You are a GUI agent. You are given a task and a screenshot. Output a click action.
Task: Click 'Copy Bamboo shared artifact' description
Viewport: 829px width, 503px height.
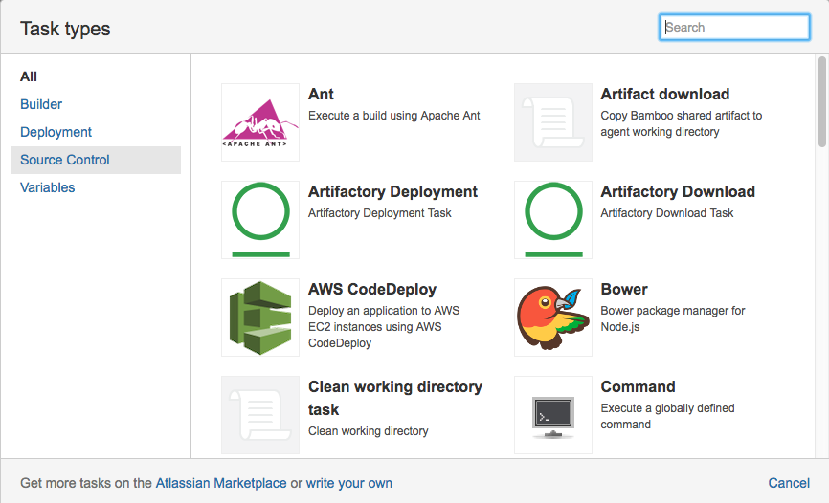tap(681, 123)
